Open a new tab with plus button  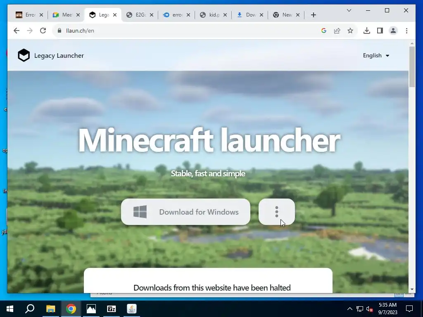[313, 15]
